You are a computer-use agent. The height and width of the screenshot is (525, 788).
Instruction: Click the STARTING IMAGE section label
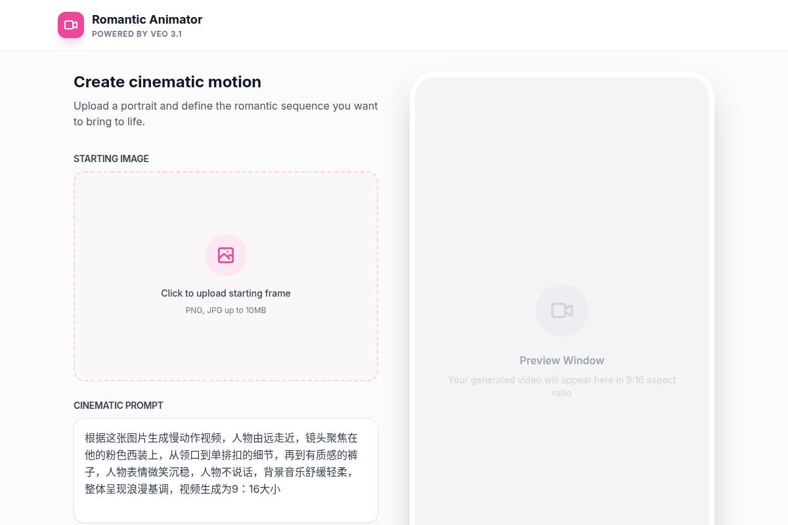(x=111, y=159)
